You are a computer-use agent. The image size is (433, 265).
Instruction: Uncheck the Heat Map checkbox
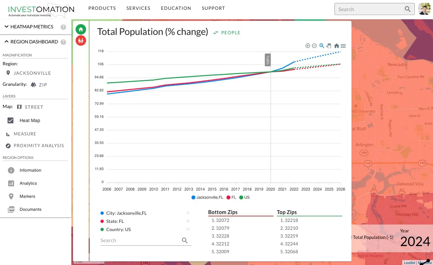11,120
